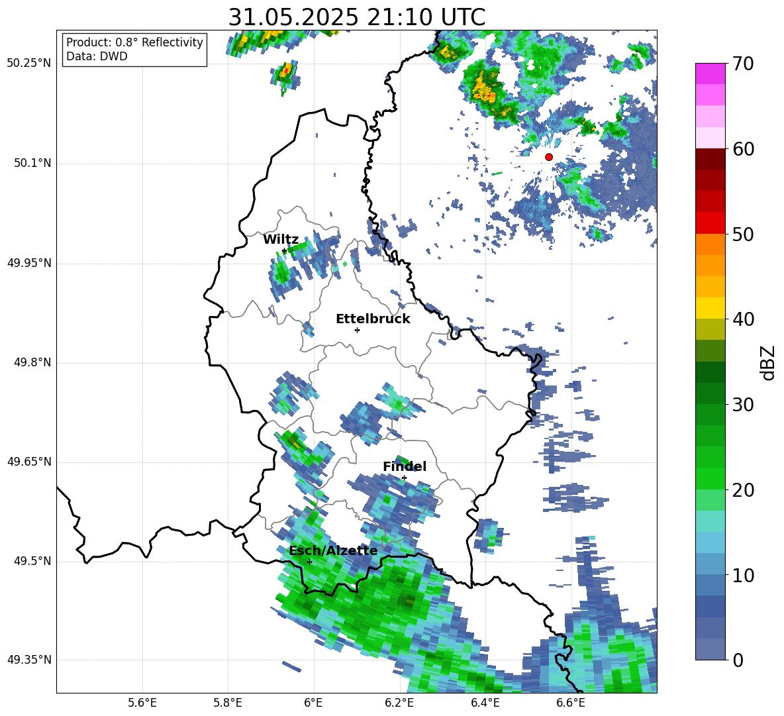Click 'Product: 0.8° Reflectivity' text

(x=134, y=42)
